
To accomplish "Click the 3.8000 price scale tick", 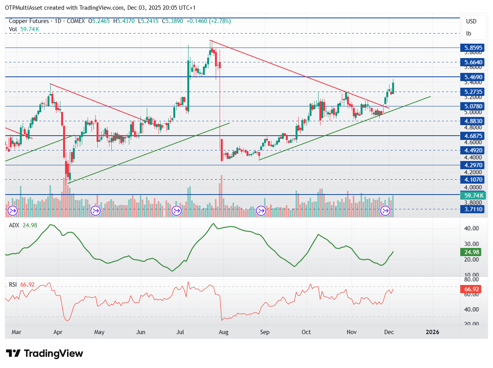I will click(x=474, y=202).
